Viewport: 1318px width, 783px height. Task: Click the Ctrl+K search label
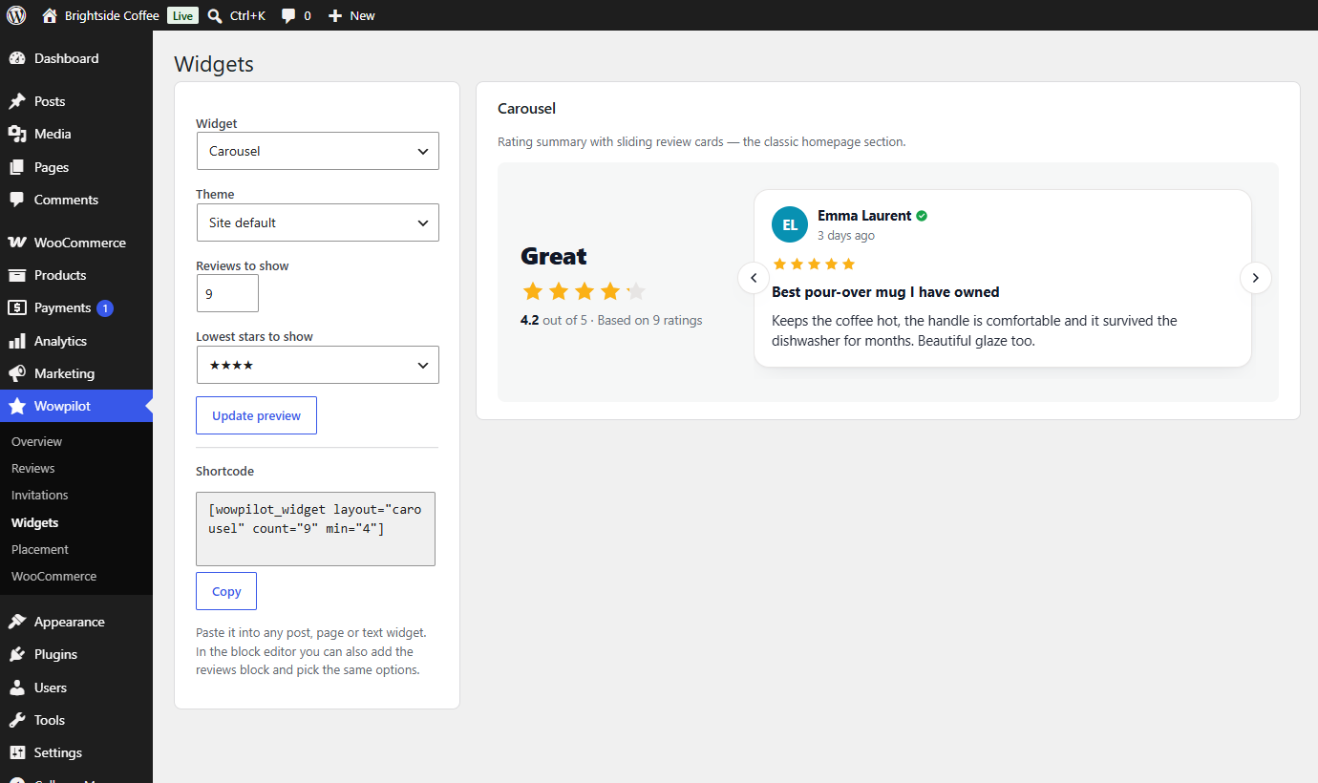click(248, 15)
